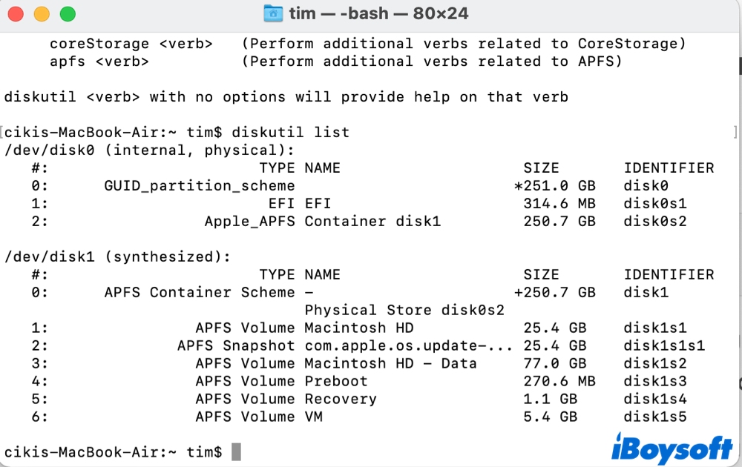The height and width of the screenshot is (467, 742).
Task: Minimize the Terminal using the yellow button
Action: point(42,13)
